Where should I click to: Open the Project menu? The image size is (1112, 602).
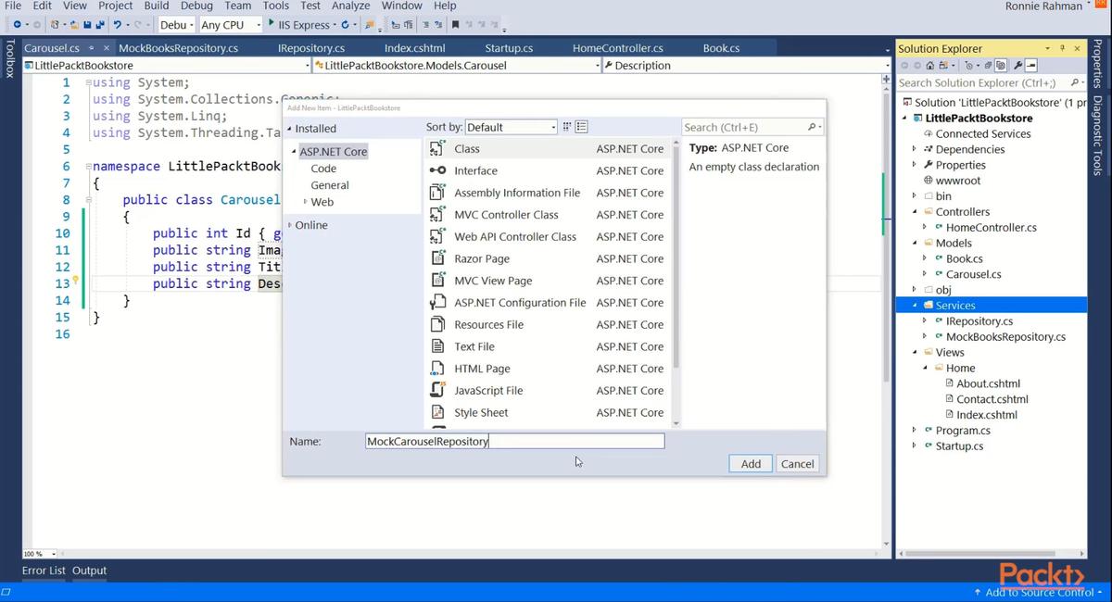(116, 6)
